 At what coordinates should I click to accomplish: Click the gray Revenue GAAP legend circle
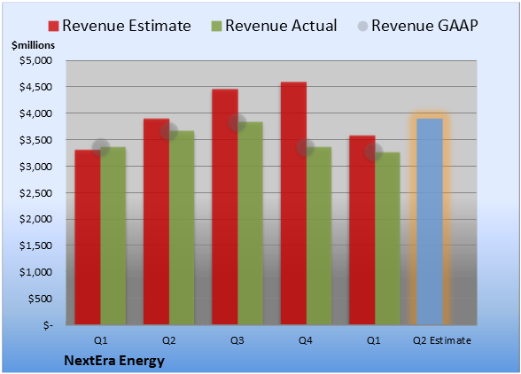[x=363, y=27]
